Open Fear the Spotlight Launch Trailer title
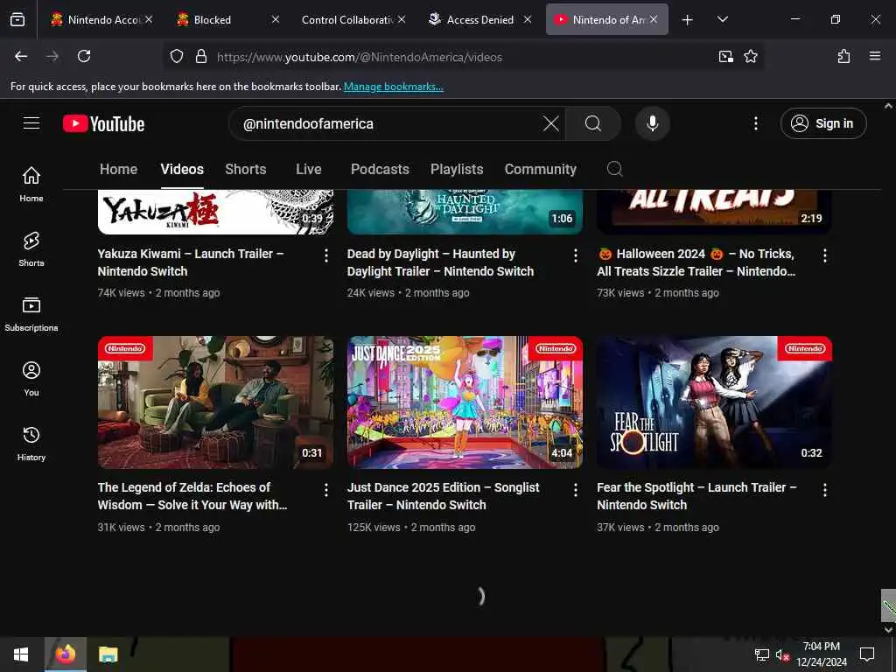The width and height of the screenshot is (896, 672). tap(696, 496)
